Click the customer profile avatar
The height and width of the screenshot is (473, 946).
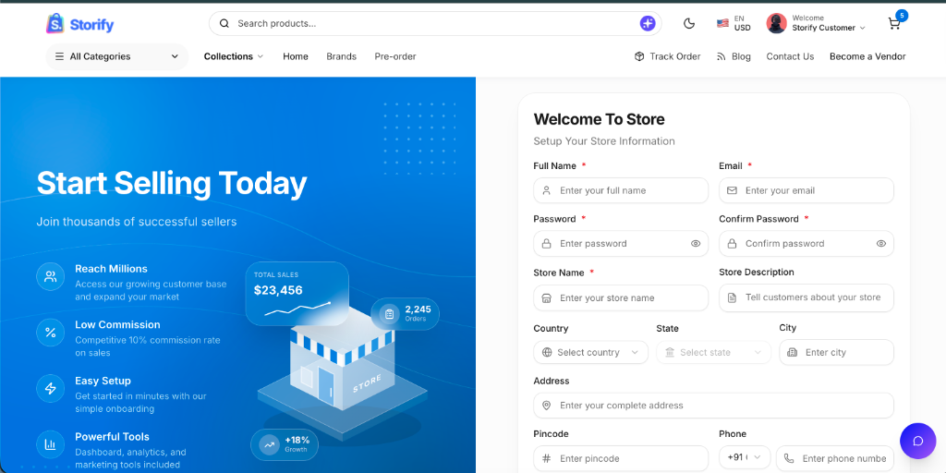(x=776, y=23)
